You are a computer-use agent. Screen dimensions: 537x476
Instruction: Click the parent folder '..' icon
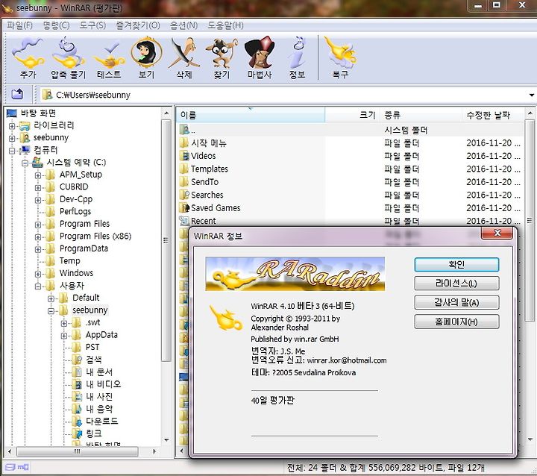pos(184,130)
